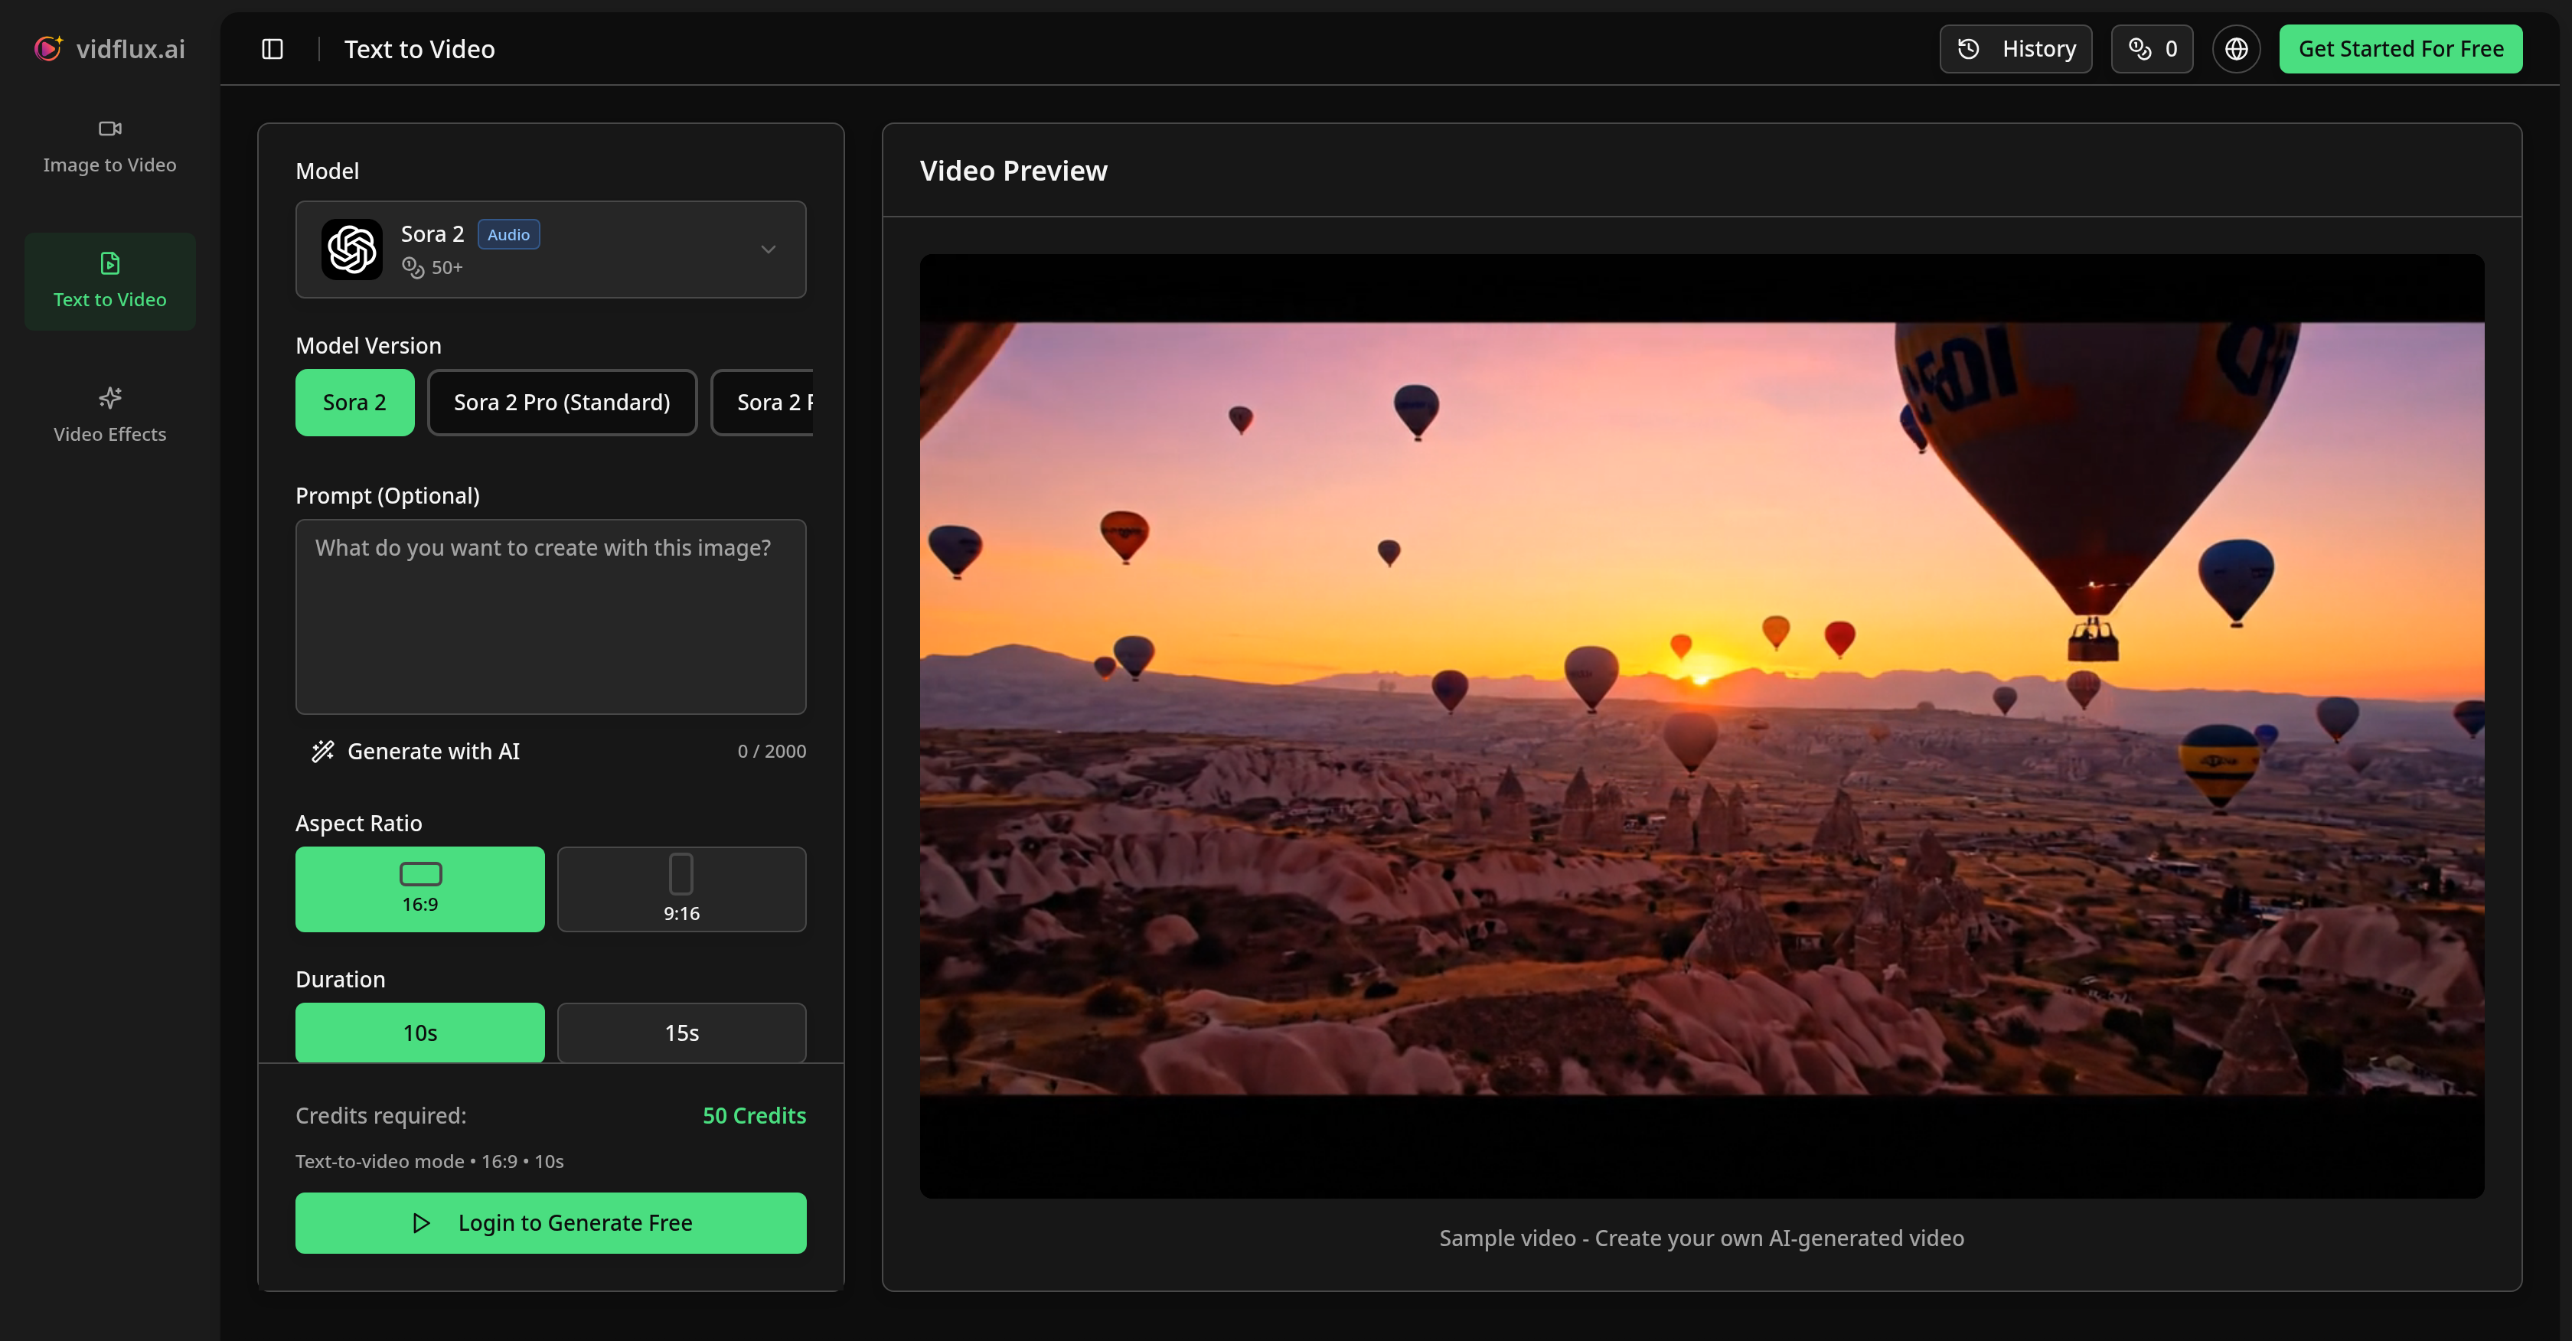
Task: Select the Text to Video tool
Action: 109,281
